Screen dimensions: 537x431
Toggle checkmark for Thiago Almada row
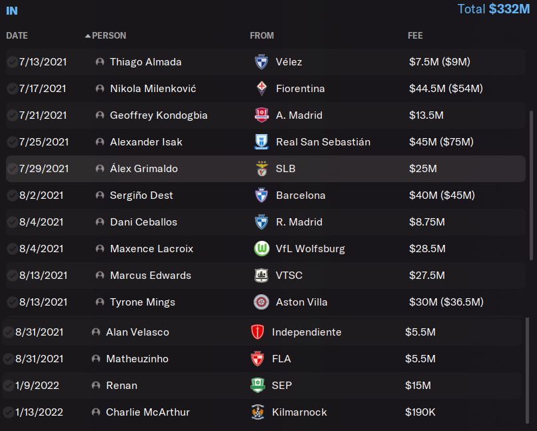(x=12, y=62)
